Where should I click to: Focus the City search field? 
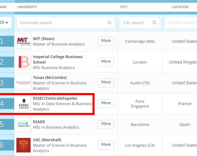pyautogui.click(x=140, y=23)
